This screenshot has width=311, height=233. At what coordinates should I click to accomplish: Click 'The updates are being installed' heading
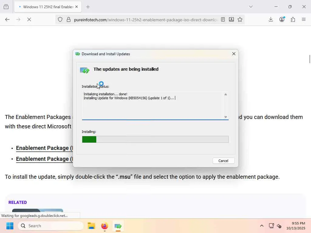coord(126,69)
